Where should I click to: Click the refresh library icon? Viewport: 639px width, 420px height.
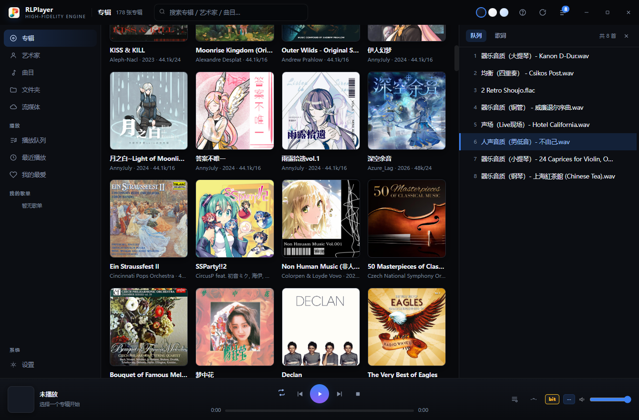click(x=543, y=12)
